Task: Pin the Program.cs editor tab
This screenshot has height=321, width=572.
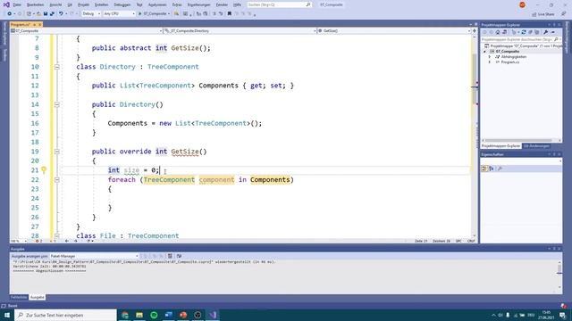Action: [35, 24]
